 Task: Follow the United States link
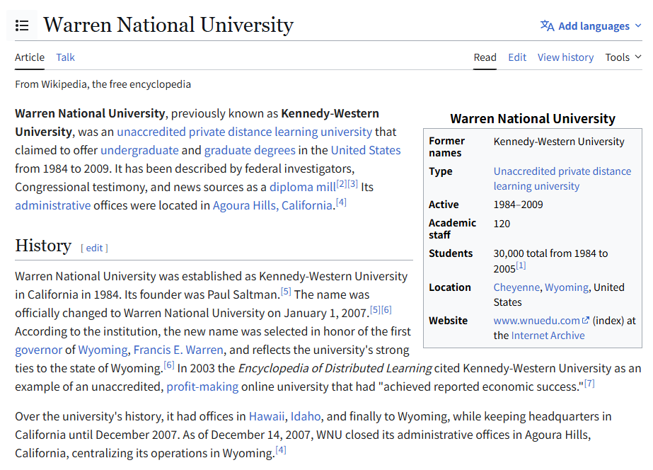366,150
